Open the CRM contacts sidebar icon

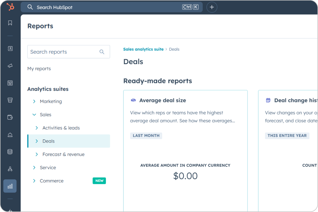point(10,48)
